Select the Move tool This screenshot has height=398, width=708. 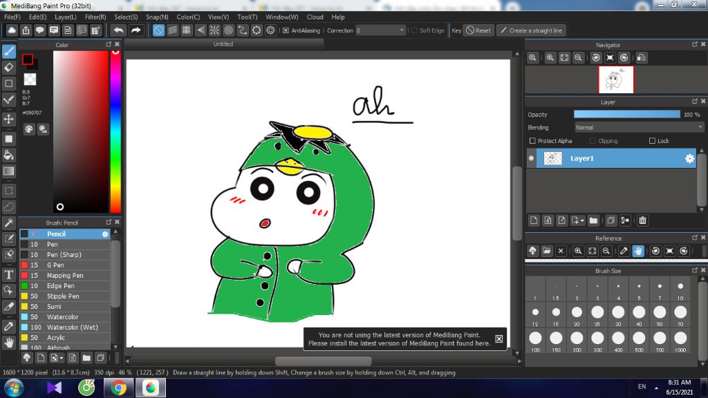tap(9, 119)
